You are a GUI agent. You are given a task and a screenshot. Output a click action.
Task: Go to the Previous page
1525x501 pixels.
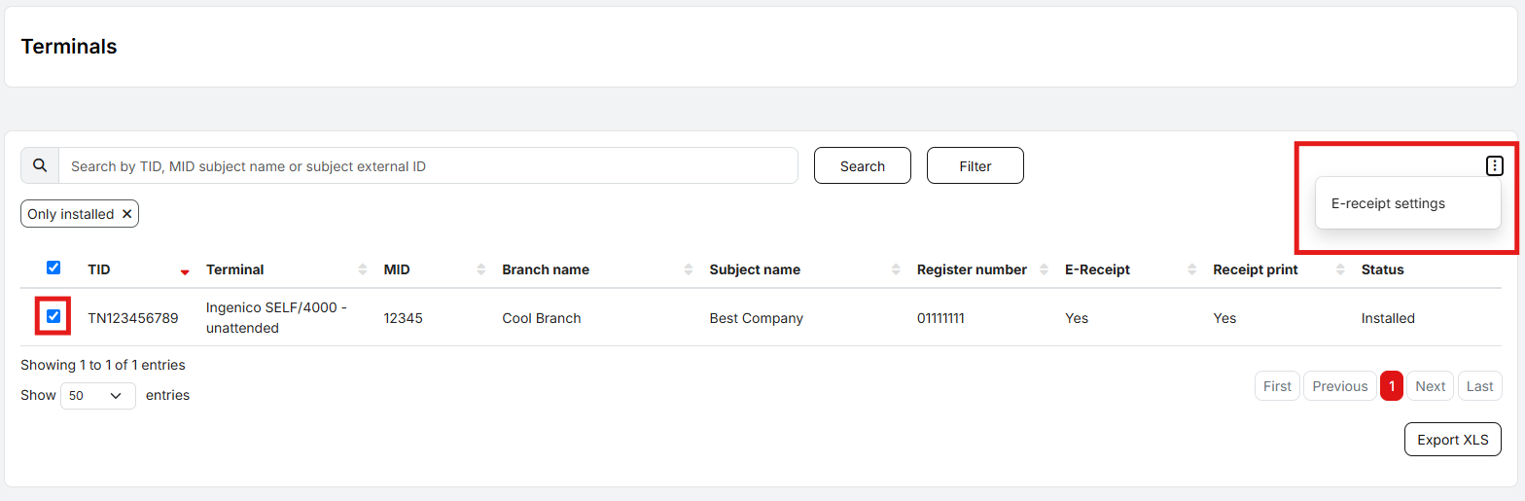tap(1340, 386)
